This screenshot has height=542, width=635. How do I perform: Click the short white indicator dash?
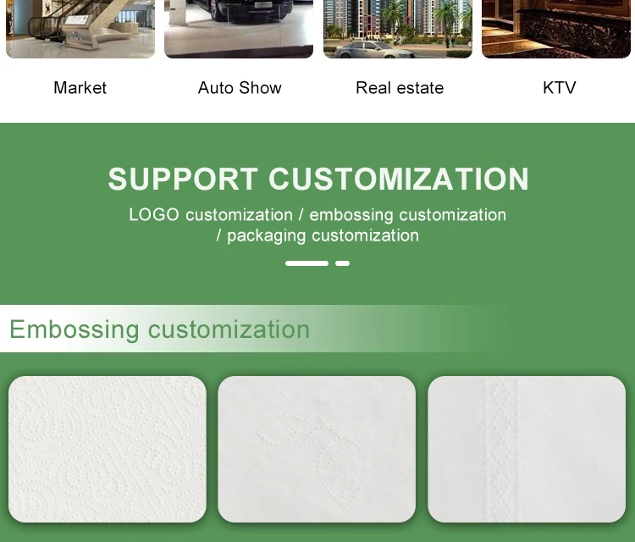(x=342, y=263)
